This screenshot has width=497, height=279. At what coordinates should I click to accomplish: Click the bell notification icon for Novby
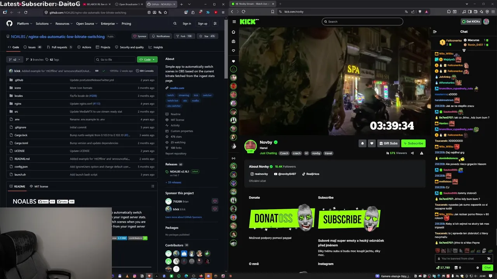362,143
